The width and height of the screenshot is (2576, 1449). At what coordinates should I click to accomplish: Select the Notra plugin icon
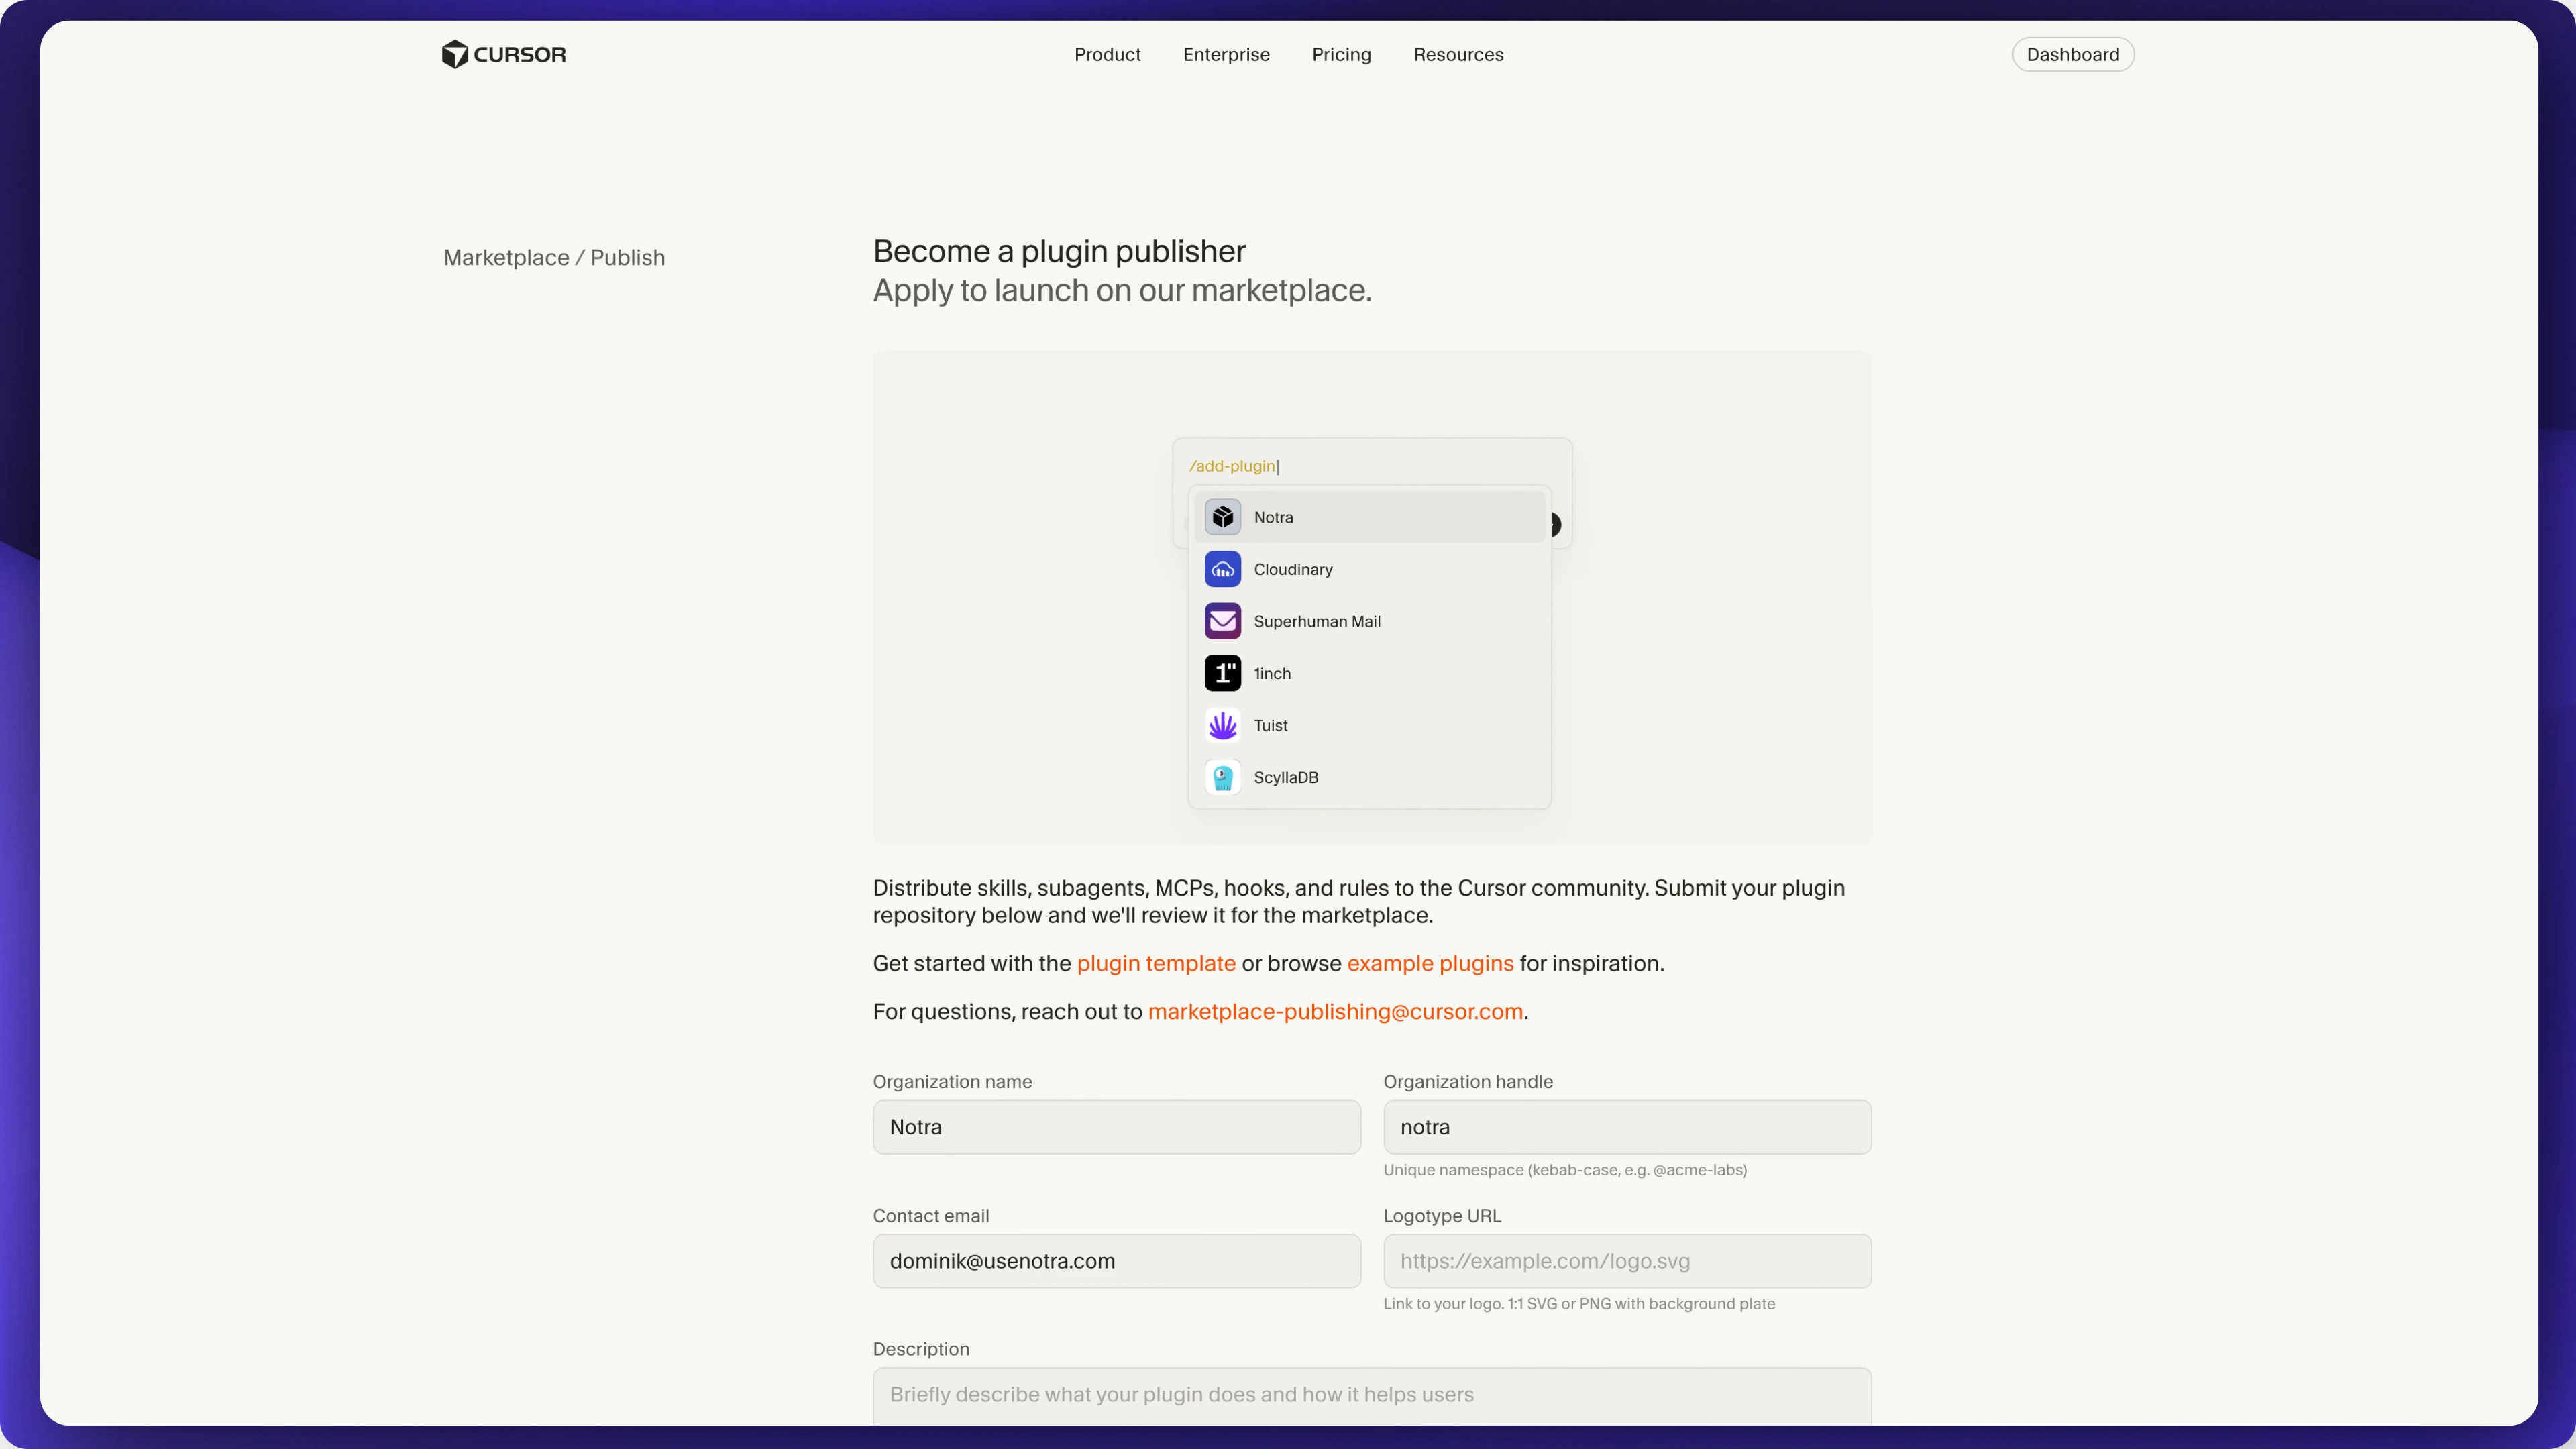[1222, 517]
